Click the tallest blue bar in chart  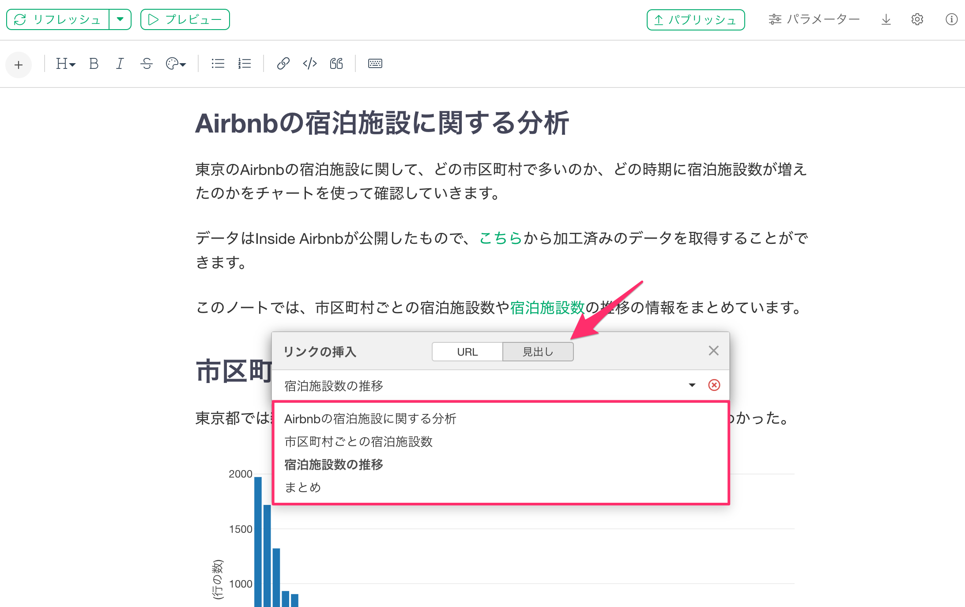click(x=258, y=542)
